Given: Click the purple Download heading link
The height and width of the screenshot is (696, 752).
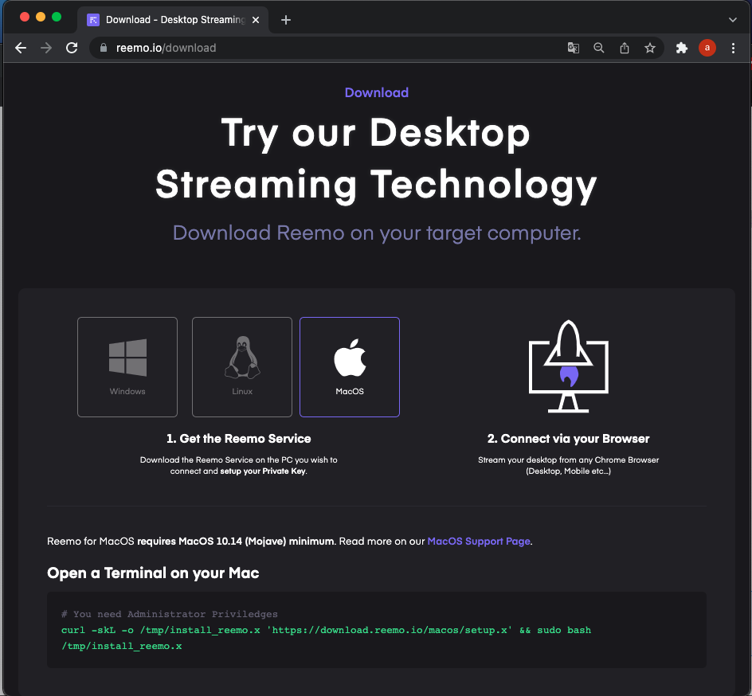Looking at the screenshot, I should [x=376, y=92].
